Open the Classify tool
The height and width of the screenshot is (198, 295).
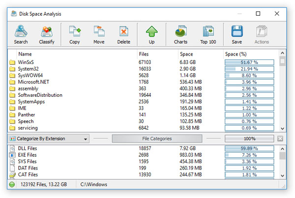47,34
